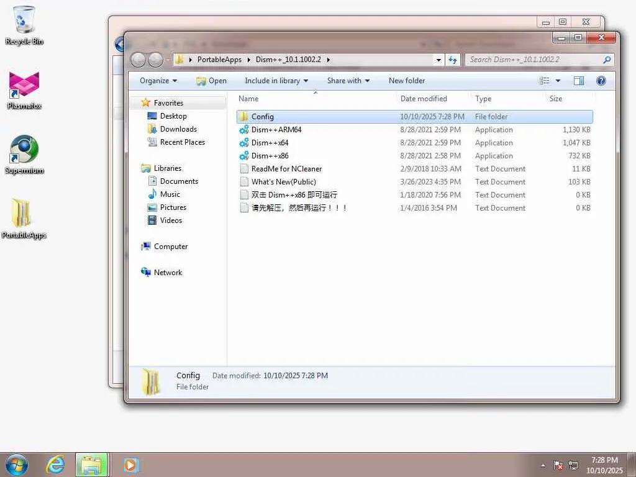Screen dimensions: 636x477
Task: Sort by the Size column header
Action: click(x=570, y=99)
